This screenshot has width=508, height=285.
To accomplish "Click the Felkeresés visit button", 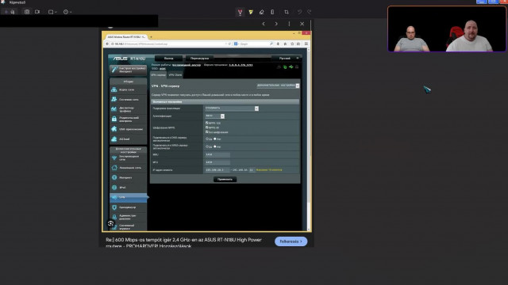I will [x=291, y=241].
